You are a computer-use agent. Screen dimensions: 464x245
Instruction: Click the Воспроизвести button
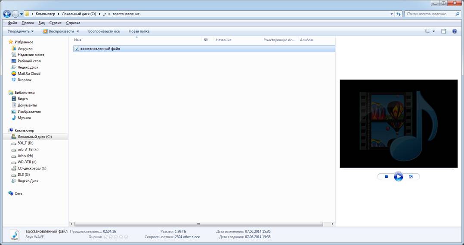(x=58, y=31)
